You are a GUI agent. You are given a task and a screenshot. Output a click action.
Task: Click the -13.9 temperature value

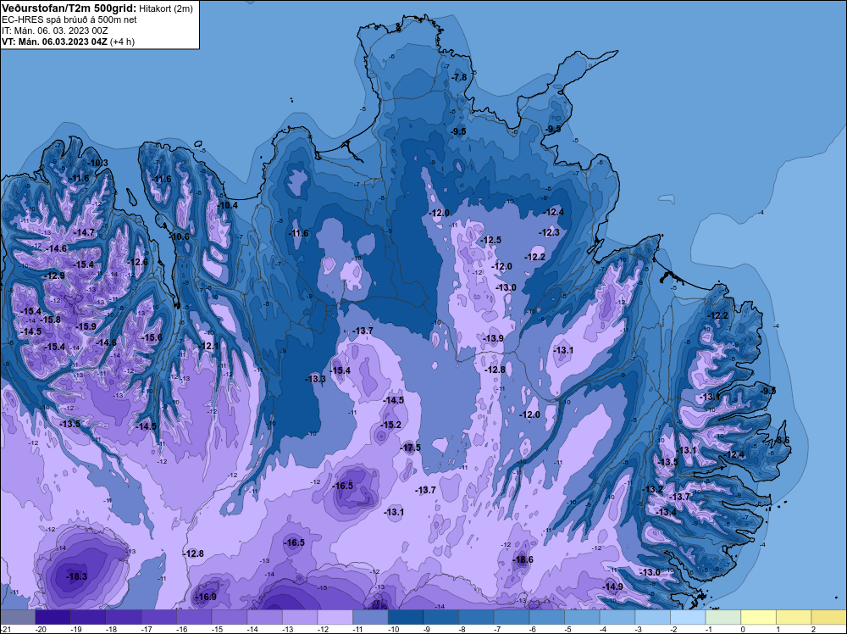click(493, 338)
